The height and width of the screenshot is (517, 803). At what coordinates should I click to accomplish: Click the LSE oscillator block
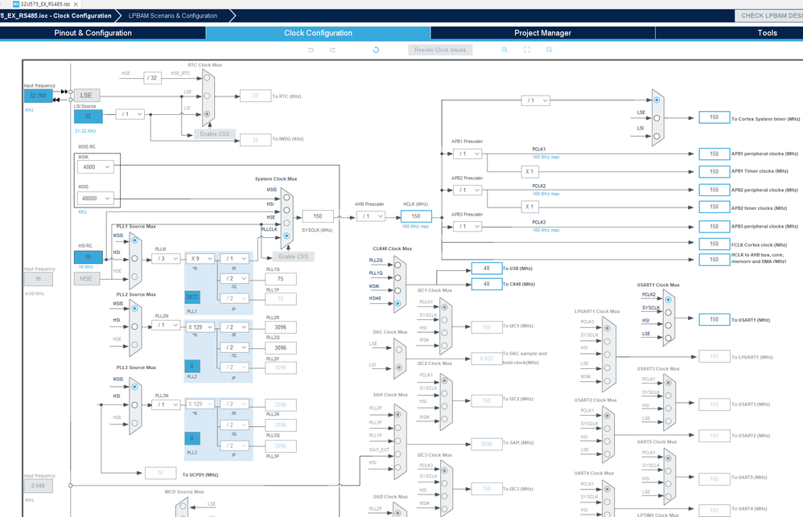tap(87, 95)
